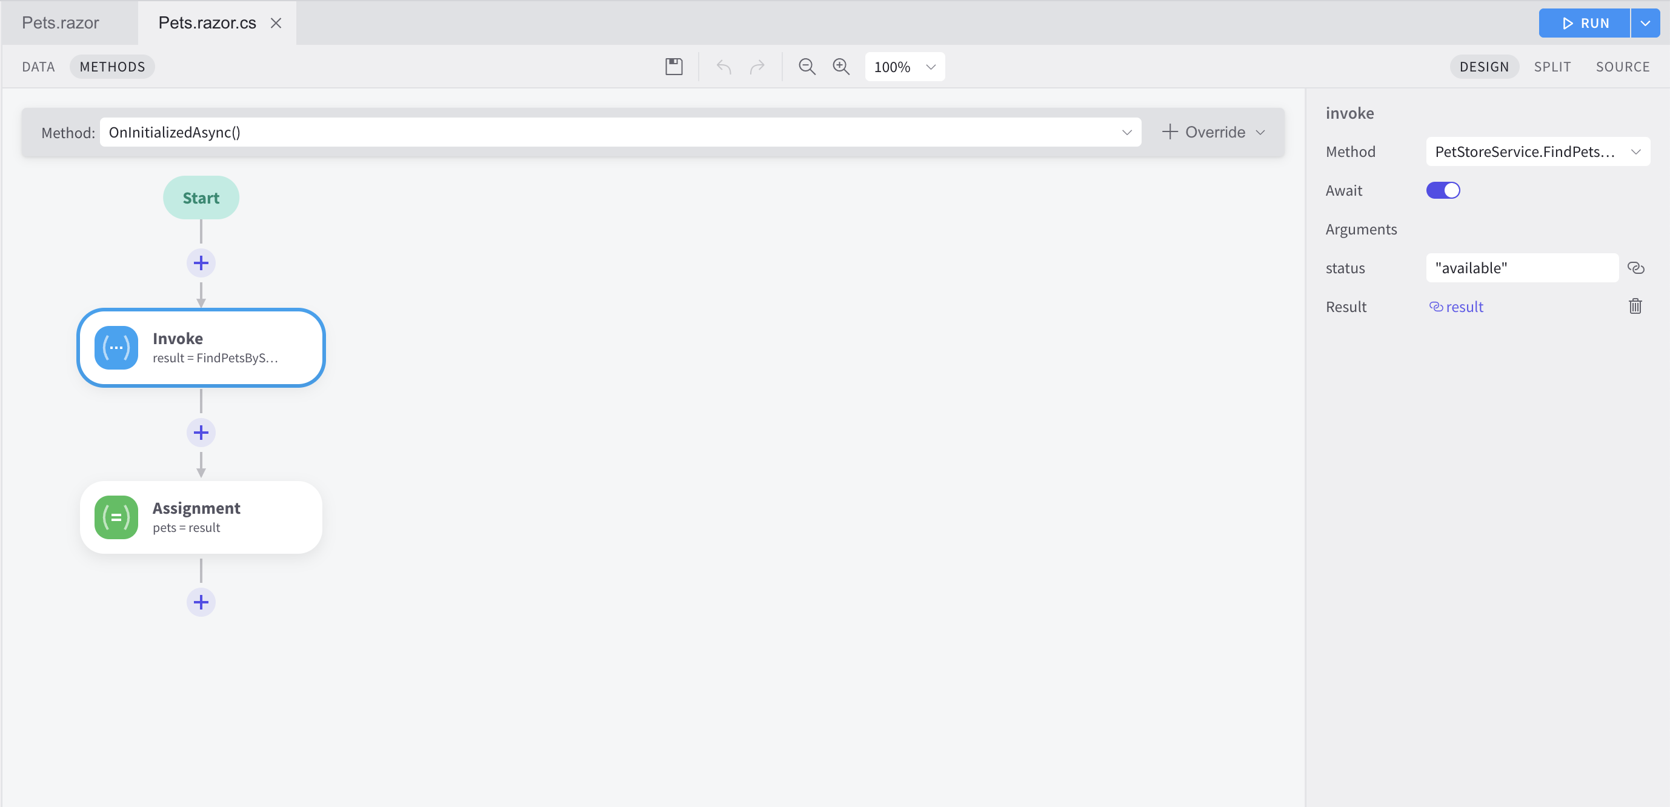Viewport: 1670px width, 807px height.
Task: Click the "pets = result" text
Action: click(x=187, y=528)
